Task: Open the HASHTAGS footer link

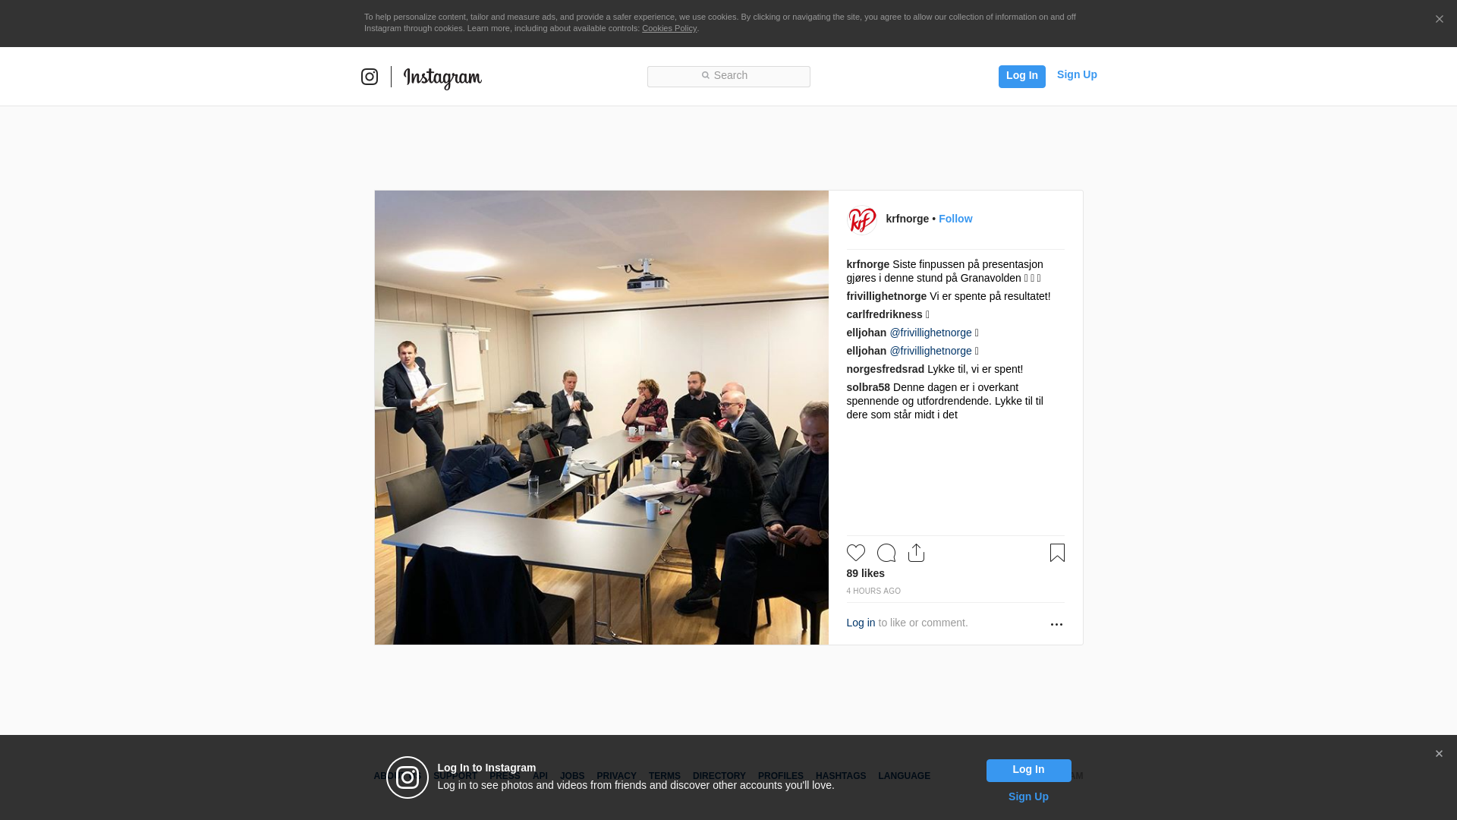Action: pyautogui.click(x=841, y=776)
